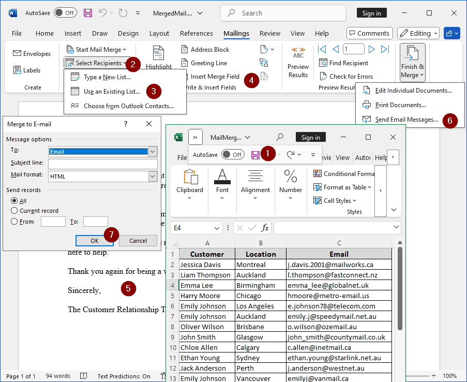Select the All records radio button
The height and width of the screenshot is (382, 467).
point(14,201)
